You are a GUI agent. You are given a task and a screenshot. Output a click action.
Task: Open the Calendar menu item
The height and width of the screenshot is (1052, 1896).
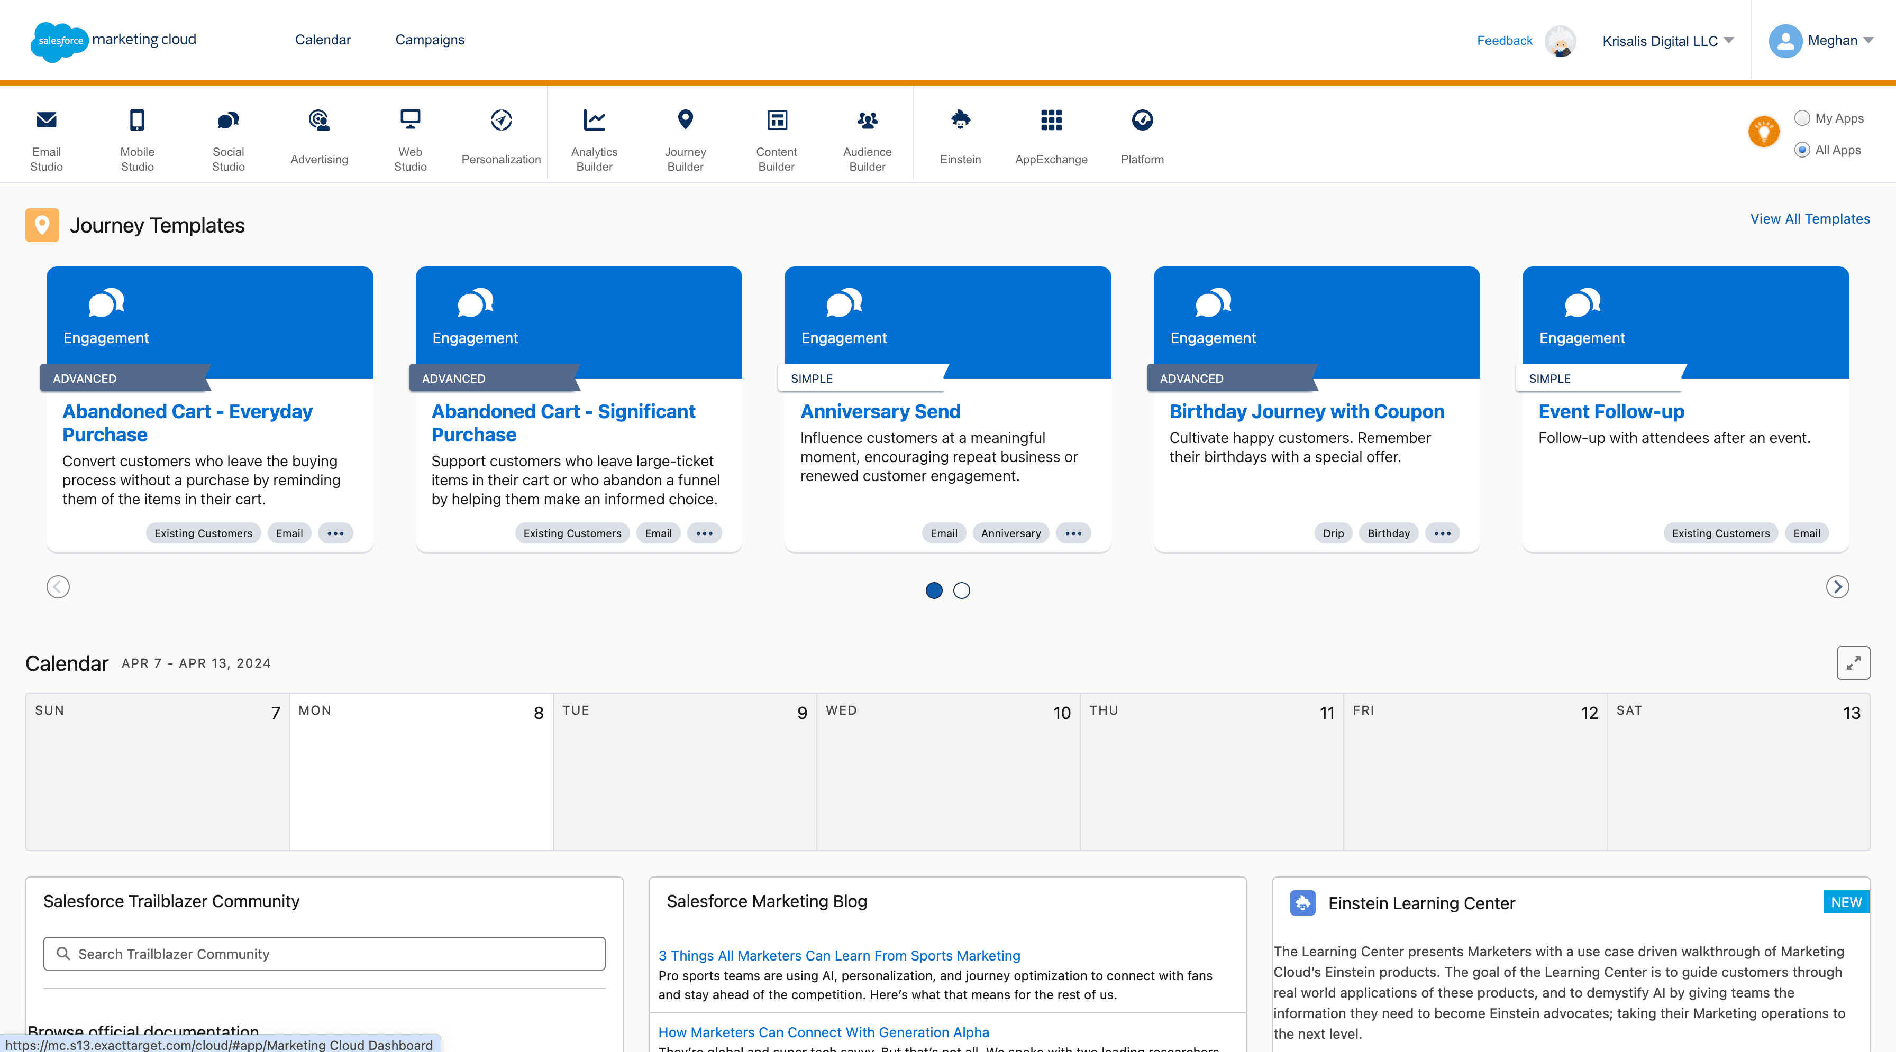tap(322, 40)
